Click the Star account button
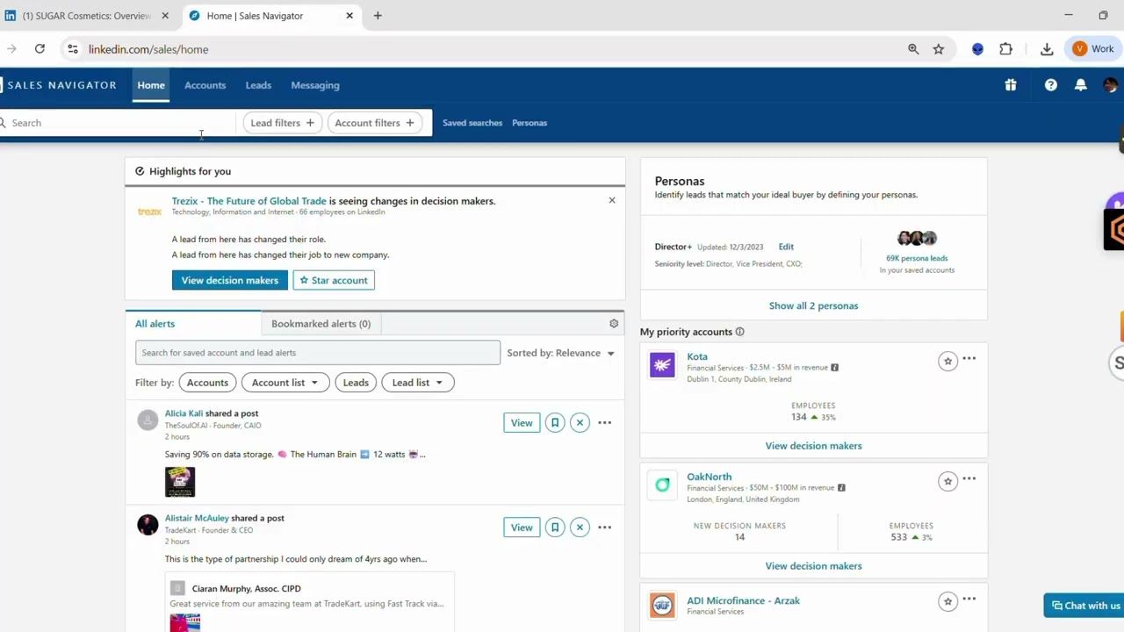Screen dimensions: 1124x632 click(x=334, y=280)
